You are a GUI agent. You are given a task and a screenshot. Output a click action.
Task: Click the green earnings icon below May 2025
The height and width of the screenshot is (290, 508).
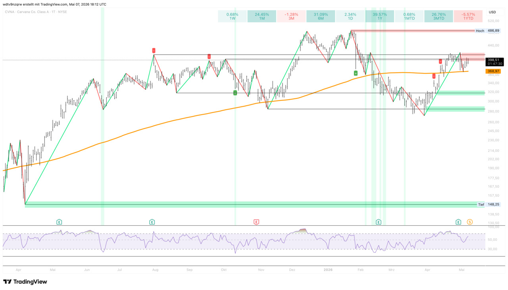[59, 222]
